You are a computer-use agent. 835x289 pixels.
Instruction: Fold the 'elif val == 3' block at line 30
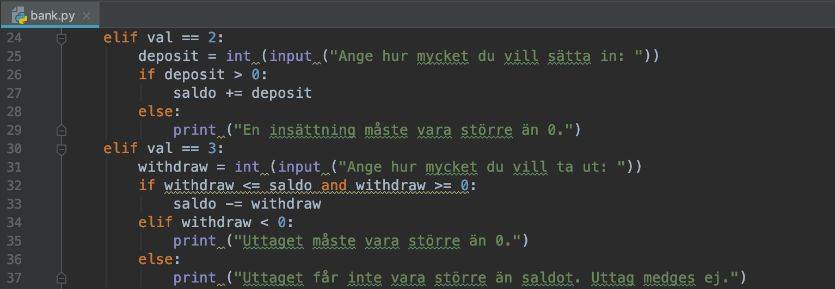[x=62, y=149]
